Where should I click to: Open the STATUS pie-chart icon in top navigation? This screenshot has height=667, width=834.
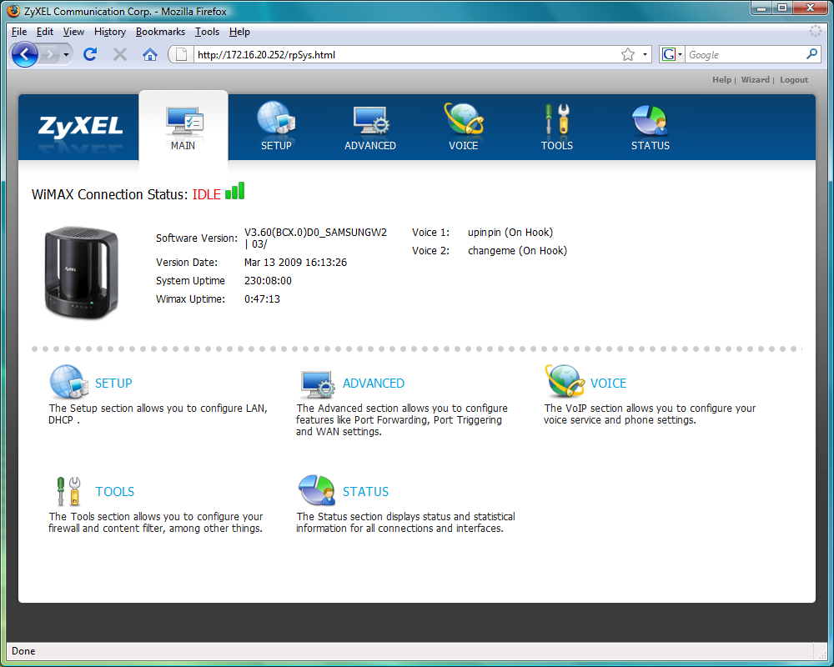(650, 120)
